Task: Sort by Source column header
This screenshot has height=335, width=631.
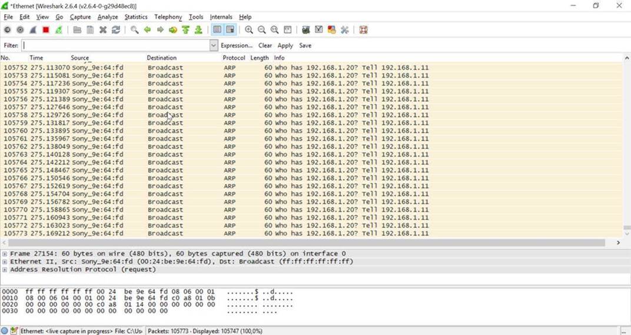Action: click(79, 58)
